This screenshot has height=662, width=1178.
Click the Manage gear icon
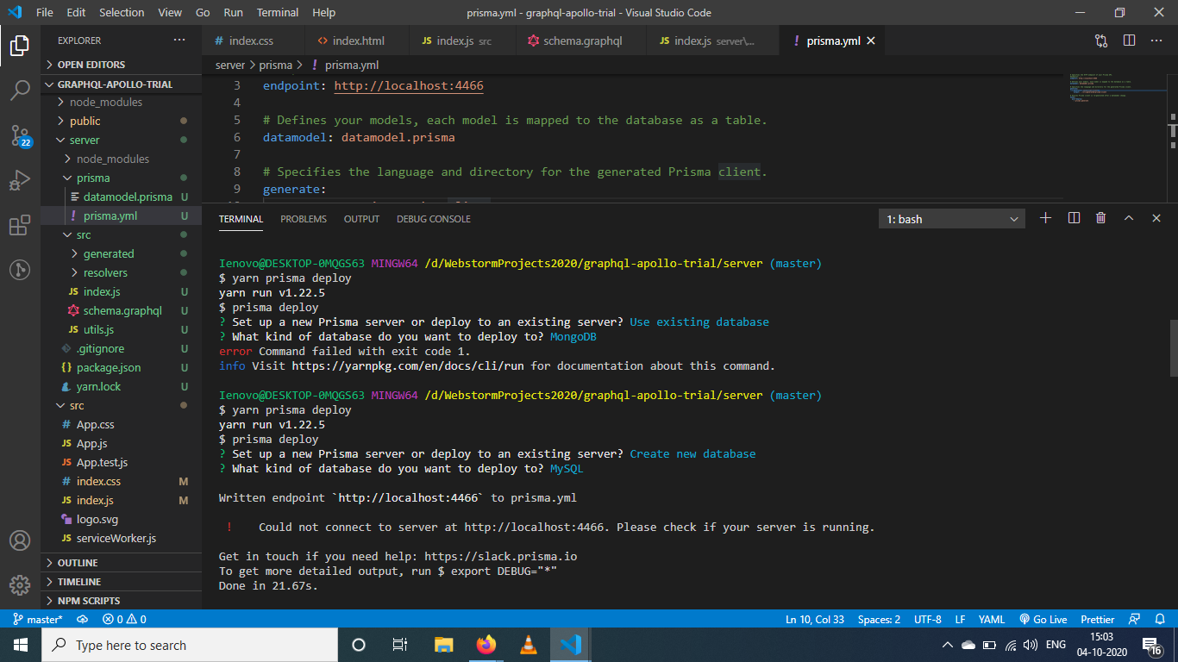pos(20,585)
